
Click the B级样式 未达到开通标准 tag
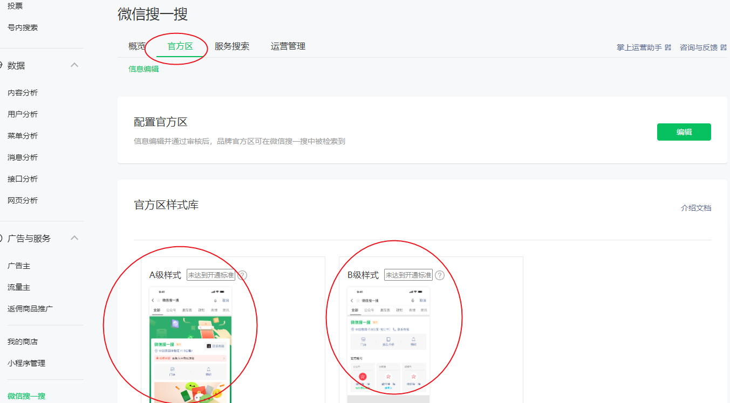(x=408, y=275)
